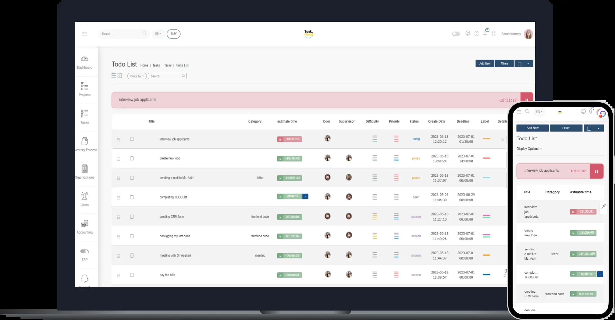The height and width of the screenshot is (320, 615).
Task: Open mobile hamburger menu icon
Action: (519, 112)
